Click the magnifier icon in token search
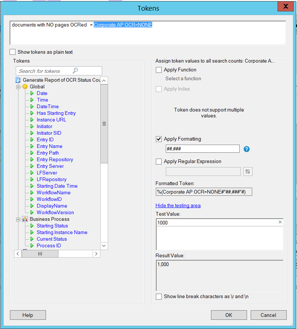This screenshot has width=297, height=329. click(75, 71)
